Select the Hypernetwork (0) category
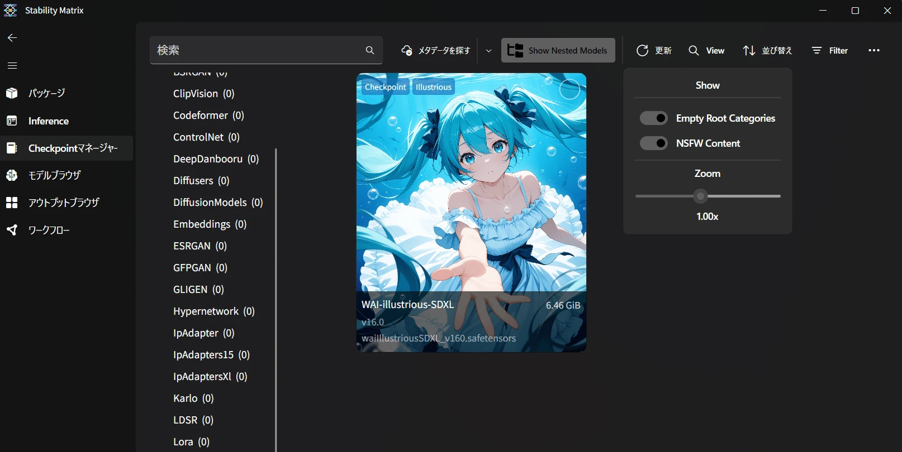902x452 pixels. [x=213, y=311]
